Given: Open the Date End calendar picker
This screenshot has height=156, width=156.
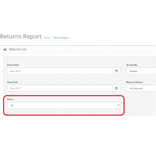Looking at the screenshot, I should 116,88.
